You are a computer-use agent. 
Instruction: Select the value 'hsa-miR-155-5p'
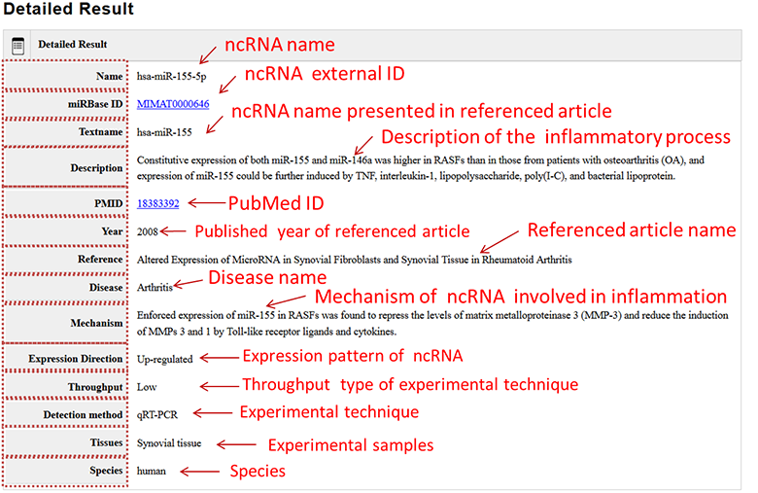tap(172, 77)
